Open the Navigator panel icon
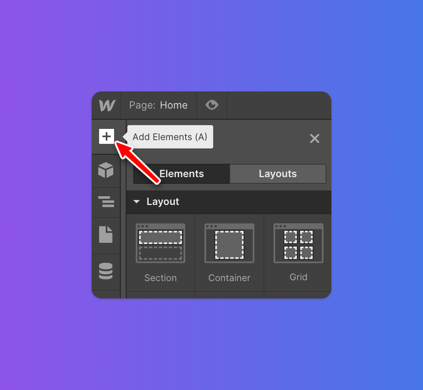Screen dimensions: 423x390 click(106, 202)
